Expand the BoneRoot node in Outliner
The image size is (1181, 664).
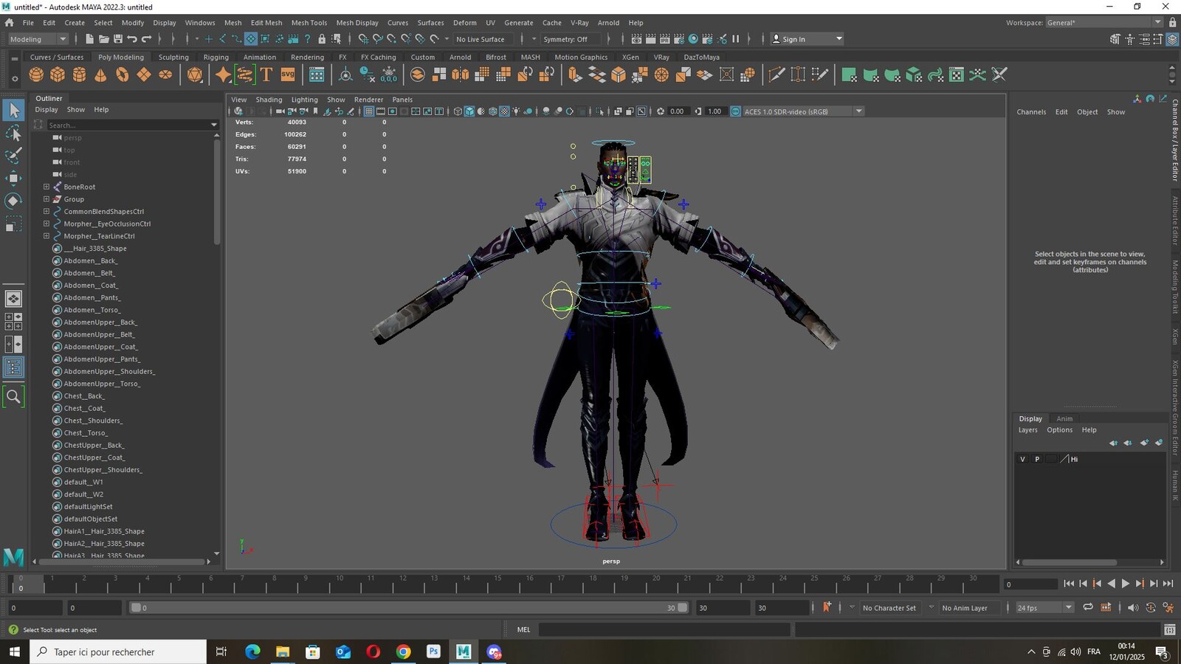47,187
